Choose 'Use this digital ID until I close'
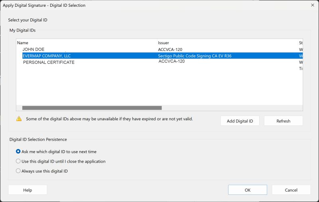 tap(18, 161)
